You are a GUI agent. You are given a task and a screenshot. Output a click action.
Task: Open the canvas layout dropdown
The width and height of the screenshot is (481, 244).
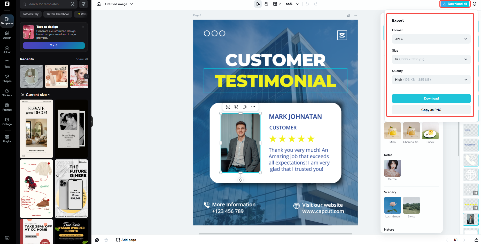277,4
